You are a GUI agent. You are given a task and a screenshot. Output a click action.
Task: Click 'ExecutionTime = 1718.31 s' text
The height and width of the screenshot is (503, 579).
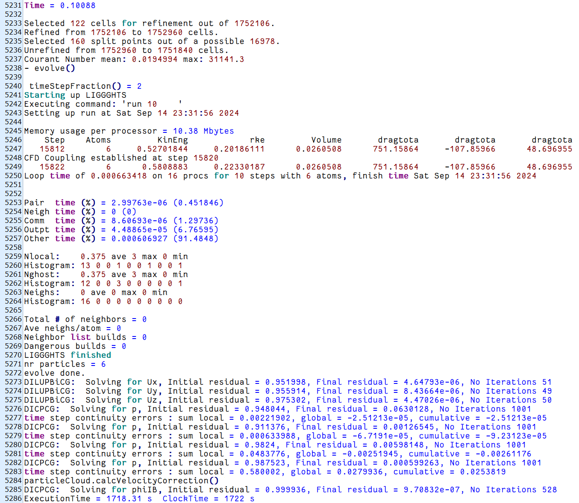(x=88, y=499)
